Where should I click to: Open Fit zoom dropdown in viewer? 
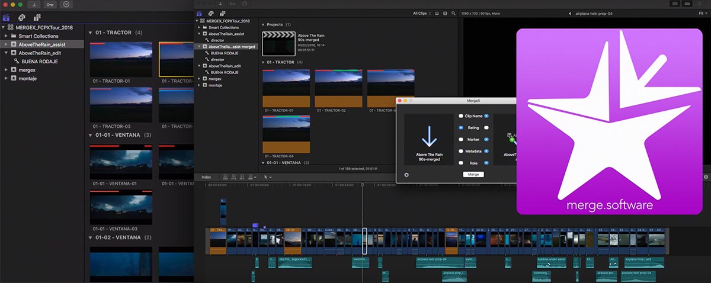pos(703,13)
